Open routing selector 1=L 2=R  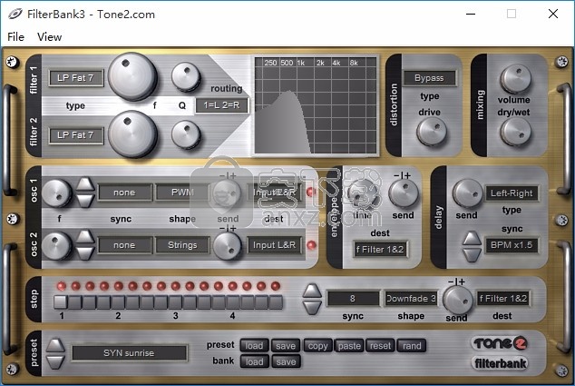(221, 105)
